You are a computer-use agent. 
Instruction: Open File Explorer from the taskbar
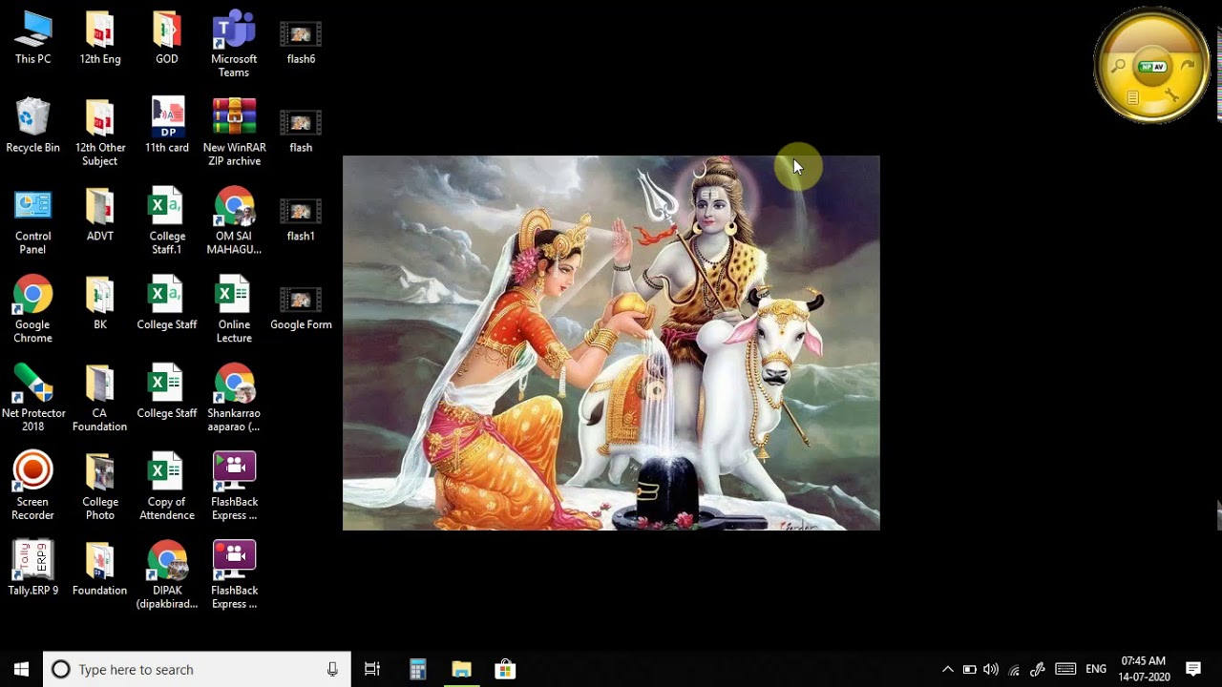(x=461, y=670)
